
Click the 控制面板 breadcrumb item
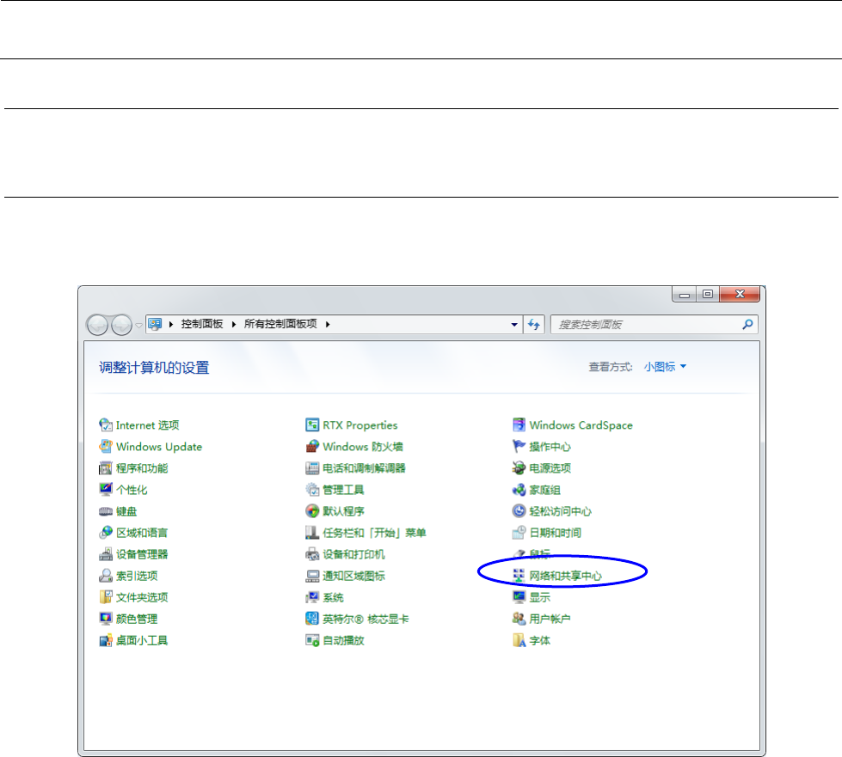point(202,324)
